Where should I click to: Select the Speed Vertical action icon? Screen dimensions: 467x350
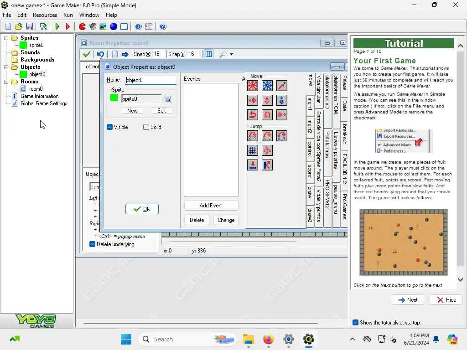(x=267, y=100)
